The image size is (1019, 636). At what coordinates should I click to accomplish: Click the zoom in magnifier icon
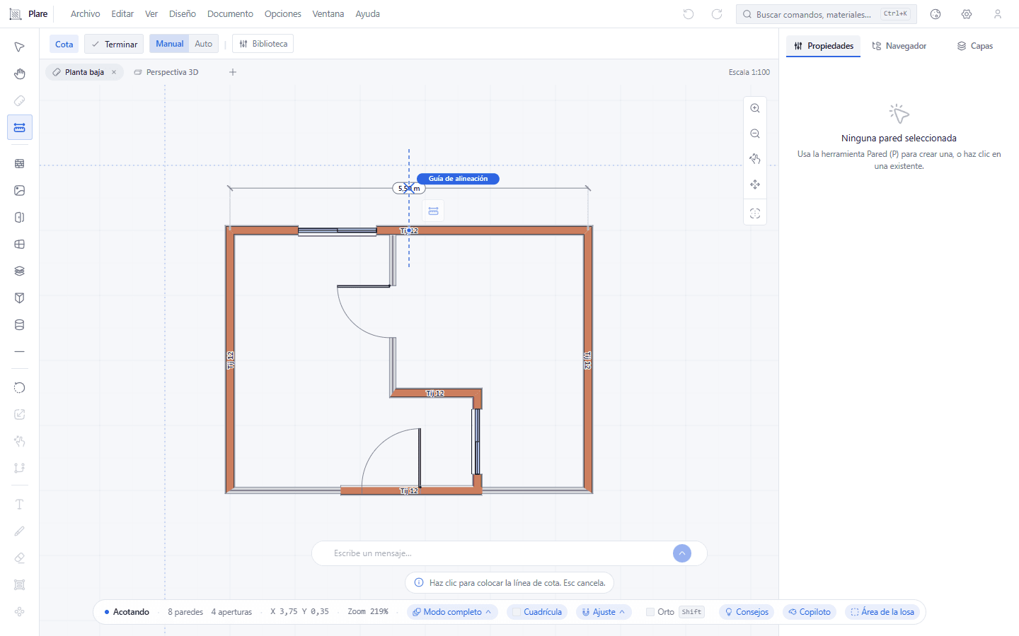(x=755, y=108)
